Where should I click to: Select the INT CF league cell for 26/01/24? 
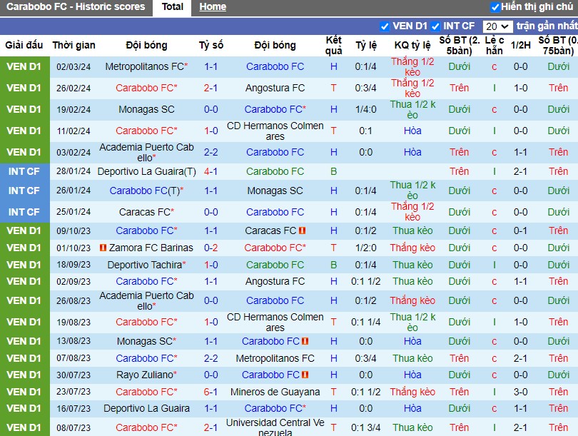point(24,191)
